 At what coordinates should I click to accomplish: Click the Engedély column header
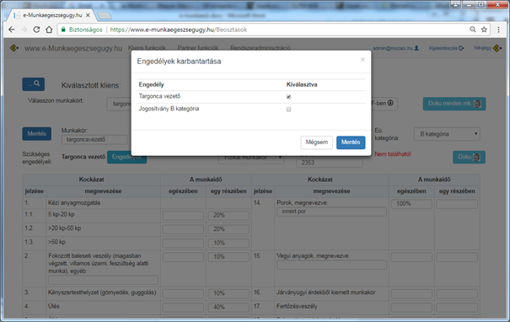(151, 84)
